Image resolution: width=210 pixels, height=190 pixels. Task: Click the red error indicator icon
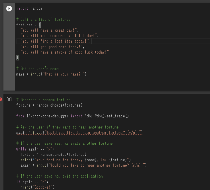coord(1,99)
